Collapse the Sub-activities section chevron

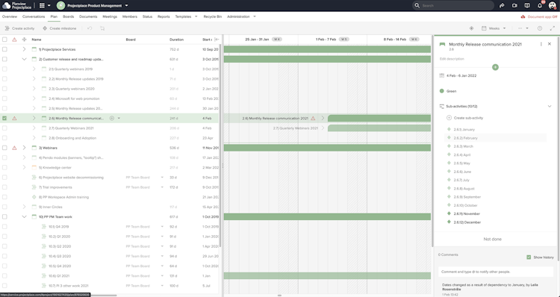point(550,107)
